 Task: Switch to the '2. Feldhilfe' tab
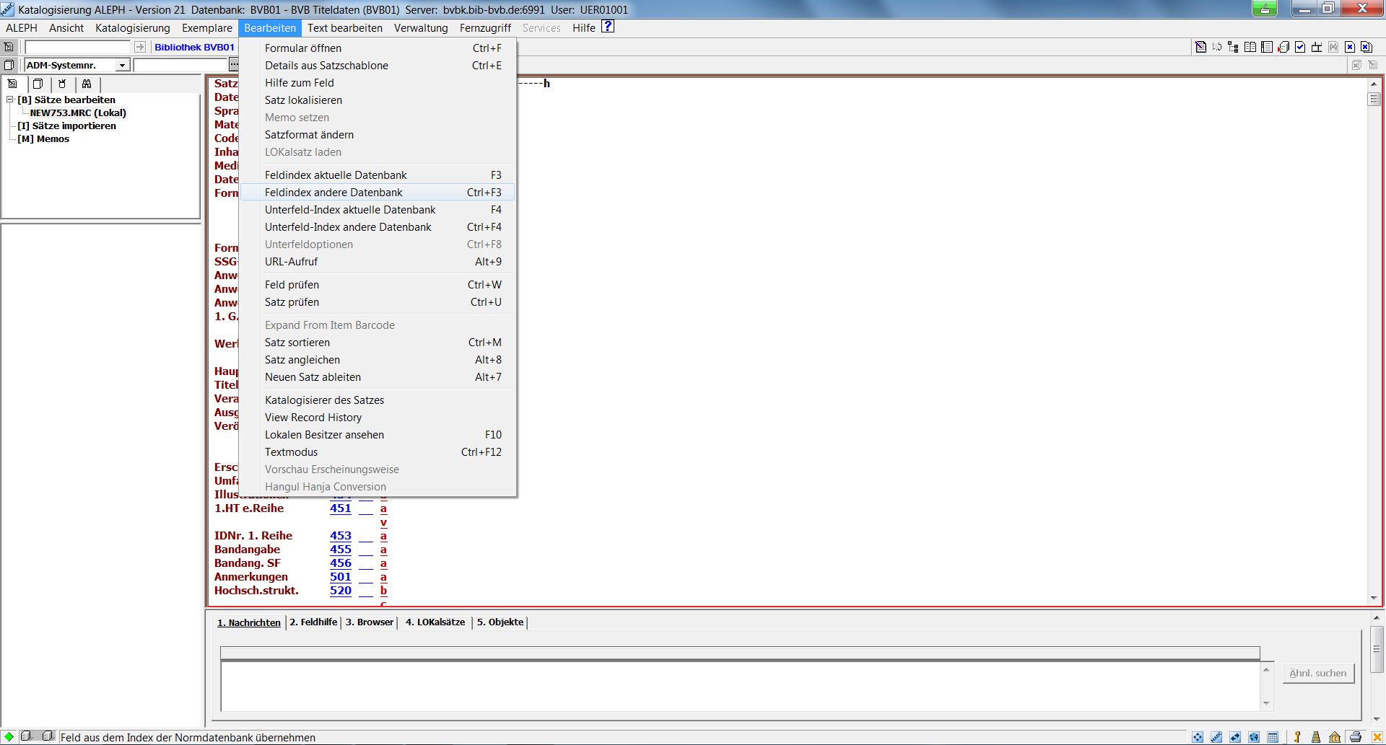pos(313,622)
